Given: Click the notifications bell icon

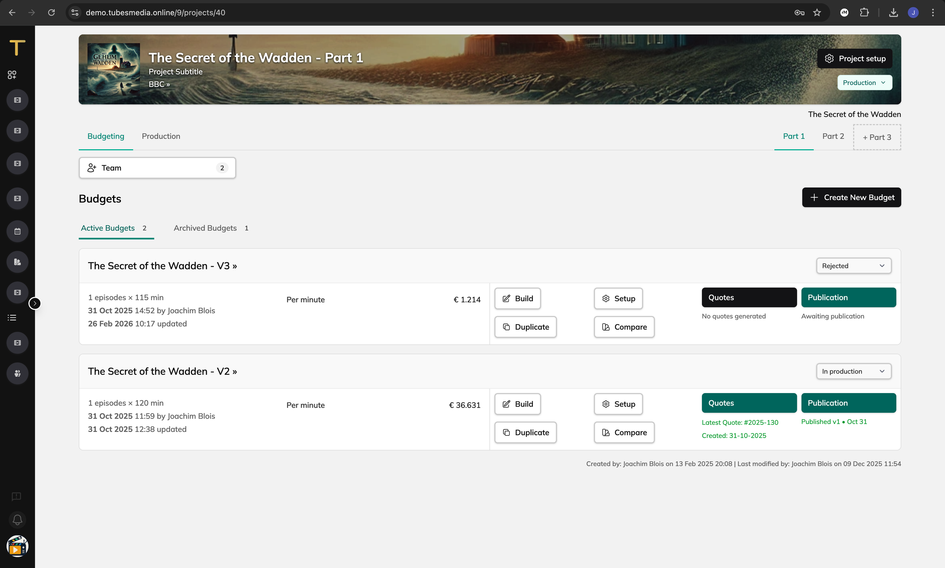Looking at the screenshot, I should coord(17,520).
